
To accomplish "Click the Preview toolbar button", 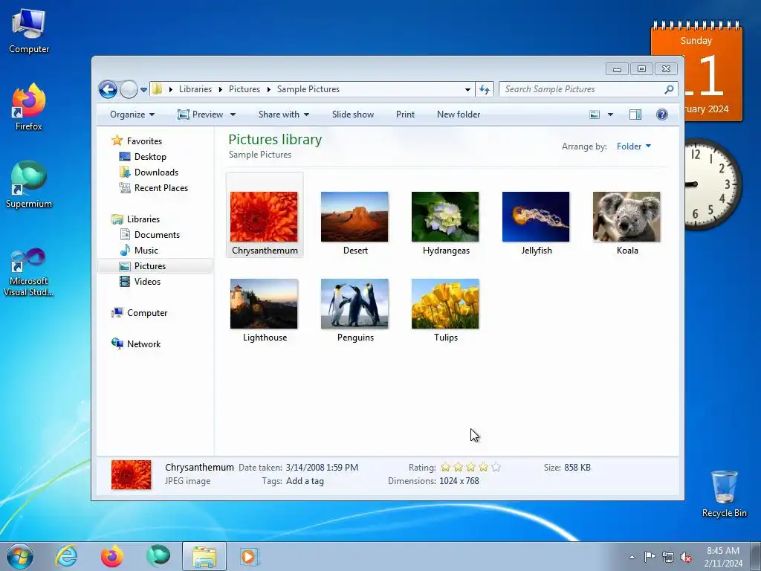I will click(200, 114).
